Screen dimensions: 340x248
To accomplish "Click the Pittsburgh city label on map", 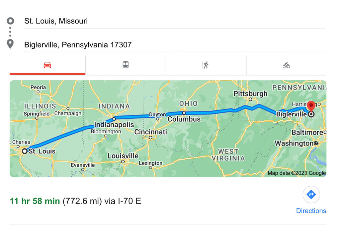I will pos(250,93).
